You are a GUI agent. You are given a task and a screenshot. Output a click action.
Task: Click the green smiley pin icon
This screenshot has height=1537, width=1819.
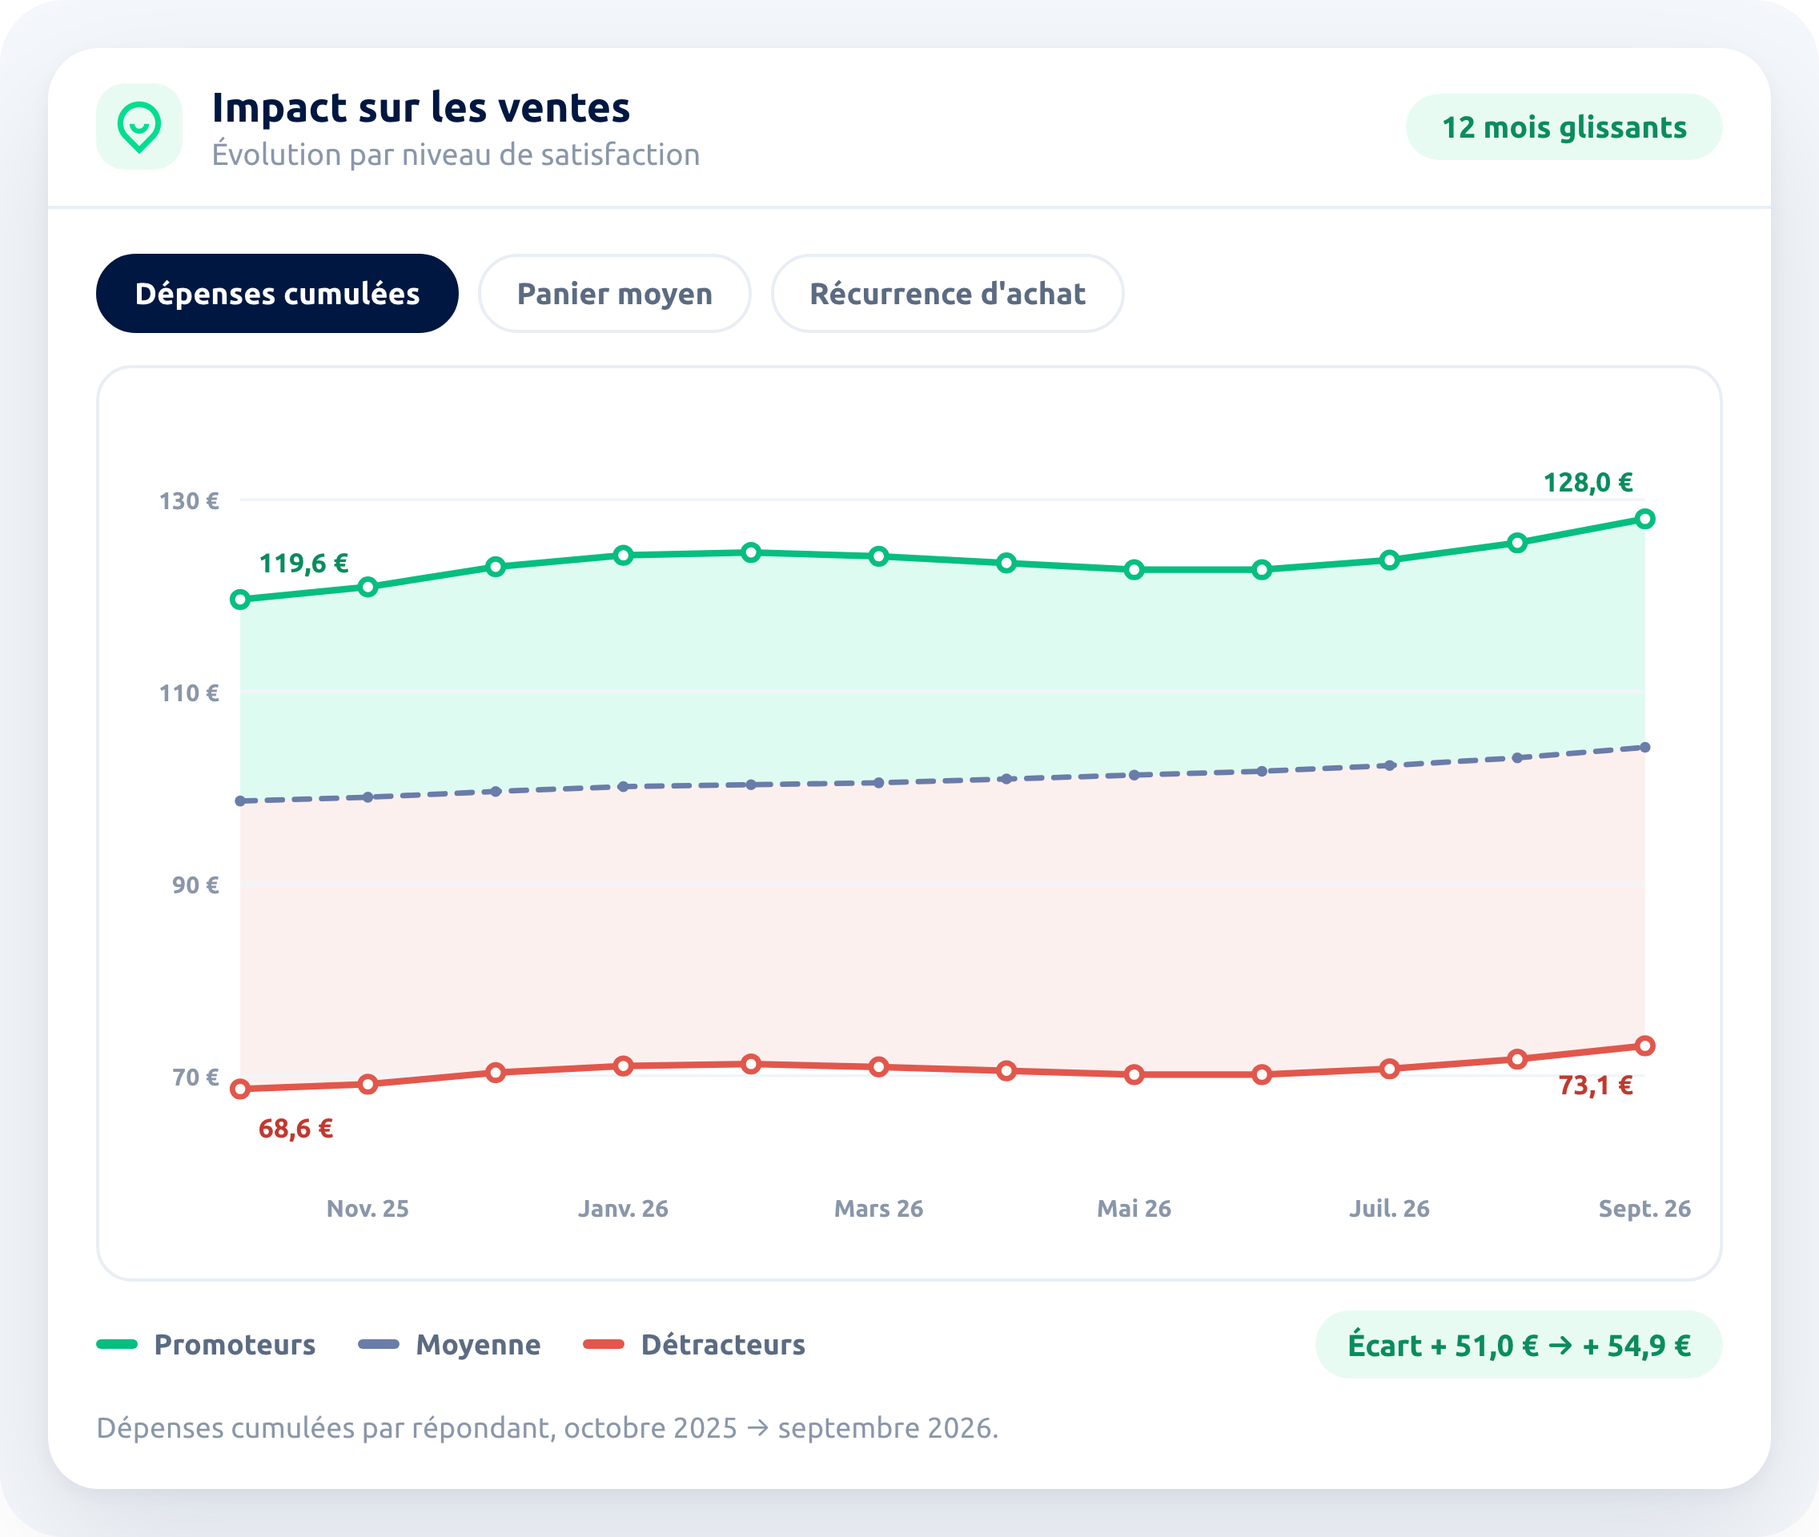coord(139,126)
